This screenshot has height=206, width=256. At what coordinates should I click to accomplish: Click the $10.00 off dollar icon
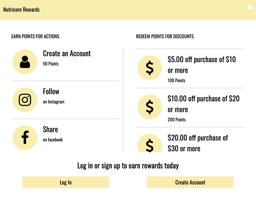[149, 107]
